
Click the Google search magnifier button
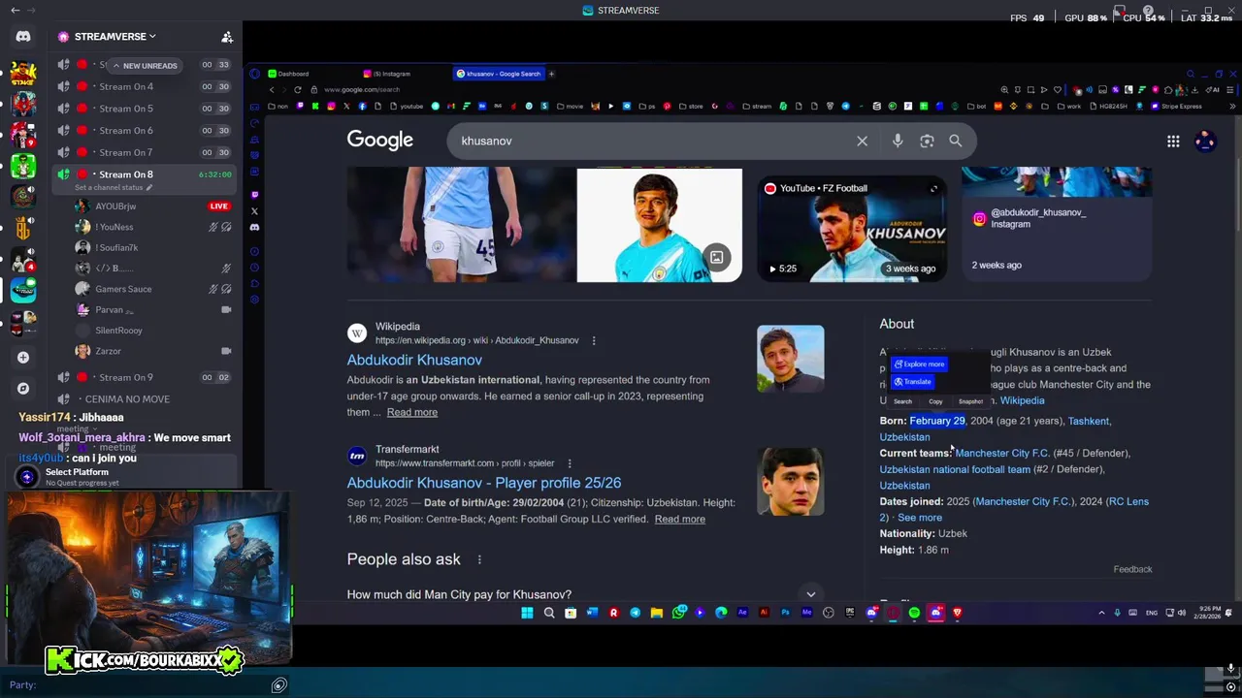click(x=956, y=141)
